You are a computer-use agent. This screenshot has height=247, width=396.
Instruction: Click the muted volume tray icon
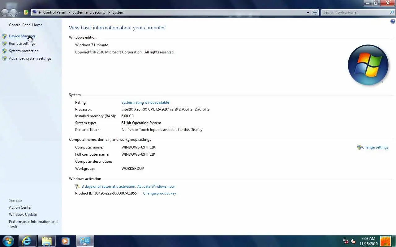[353, 241]
